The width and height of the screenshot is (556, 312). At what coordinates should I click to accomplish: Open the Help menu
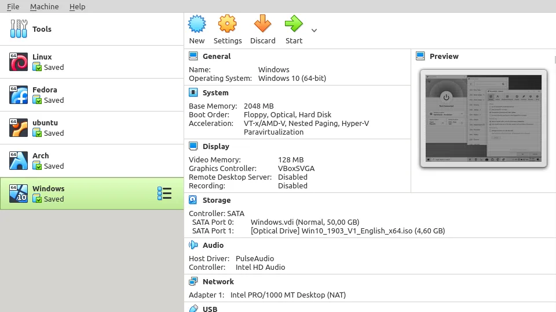pos(77,6)
